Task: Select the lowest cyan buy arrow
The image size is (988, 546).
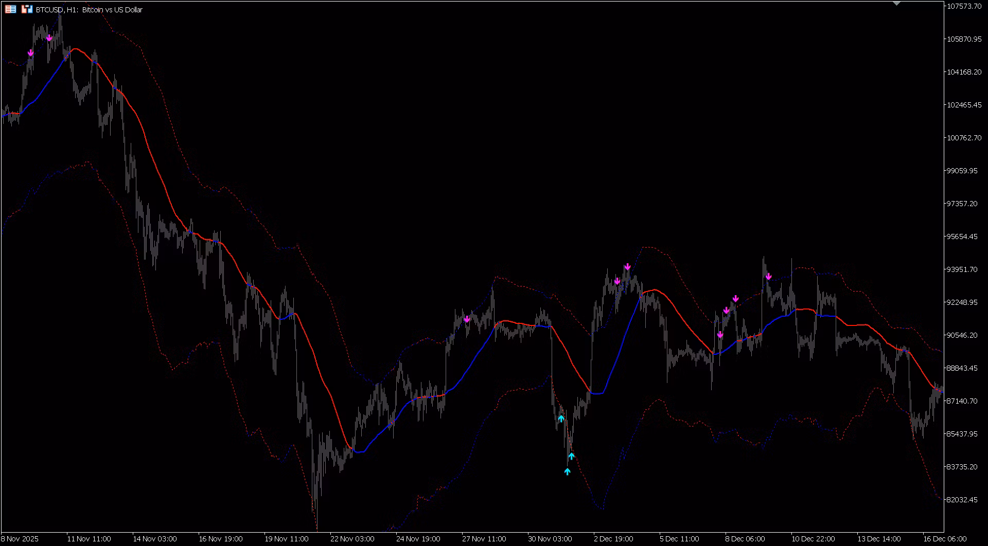Action: tap(567, 471)
